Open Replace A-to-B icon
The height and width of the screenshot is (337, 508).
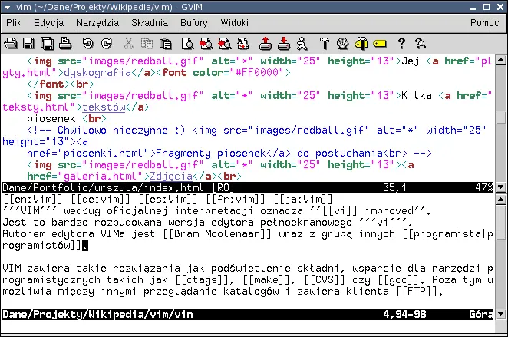point(243,43)
